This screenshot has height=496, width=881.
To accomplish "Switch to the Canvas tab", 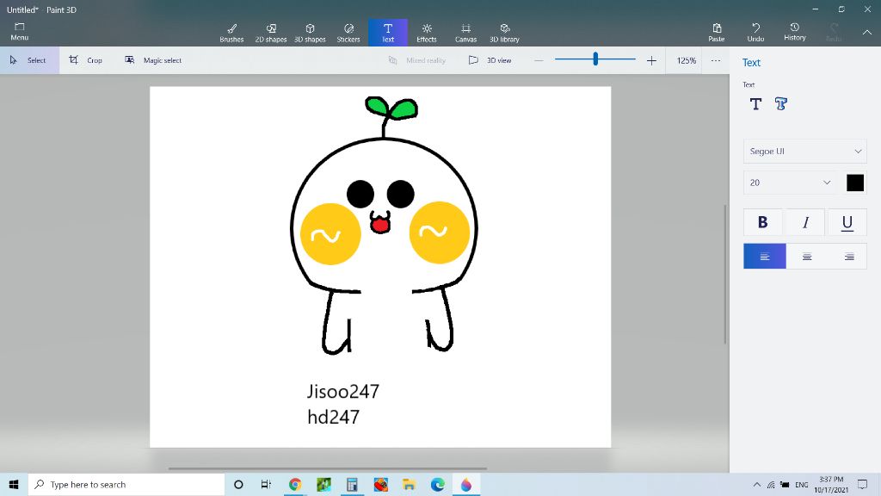I will [x=465, y=32].
